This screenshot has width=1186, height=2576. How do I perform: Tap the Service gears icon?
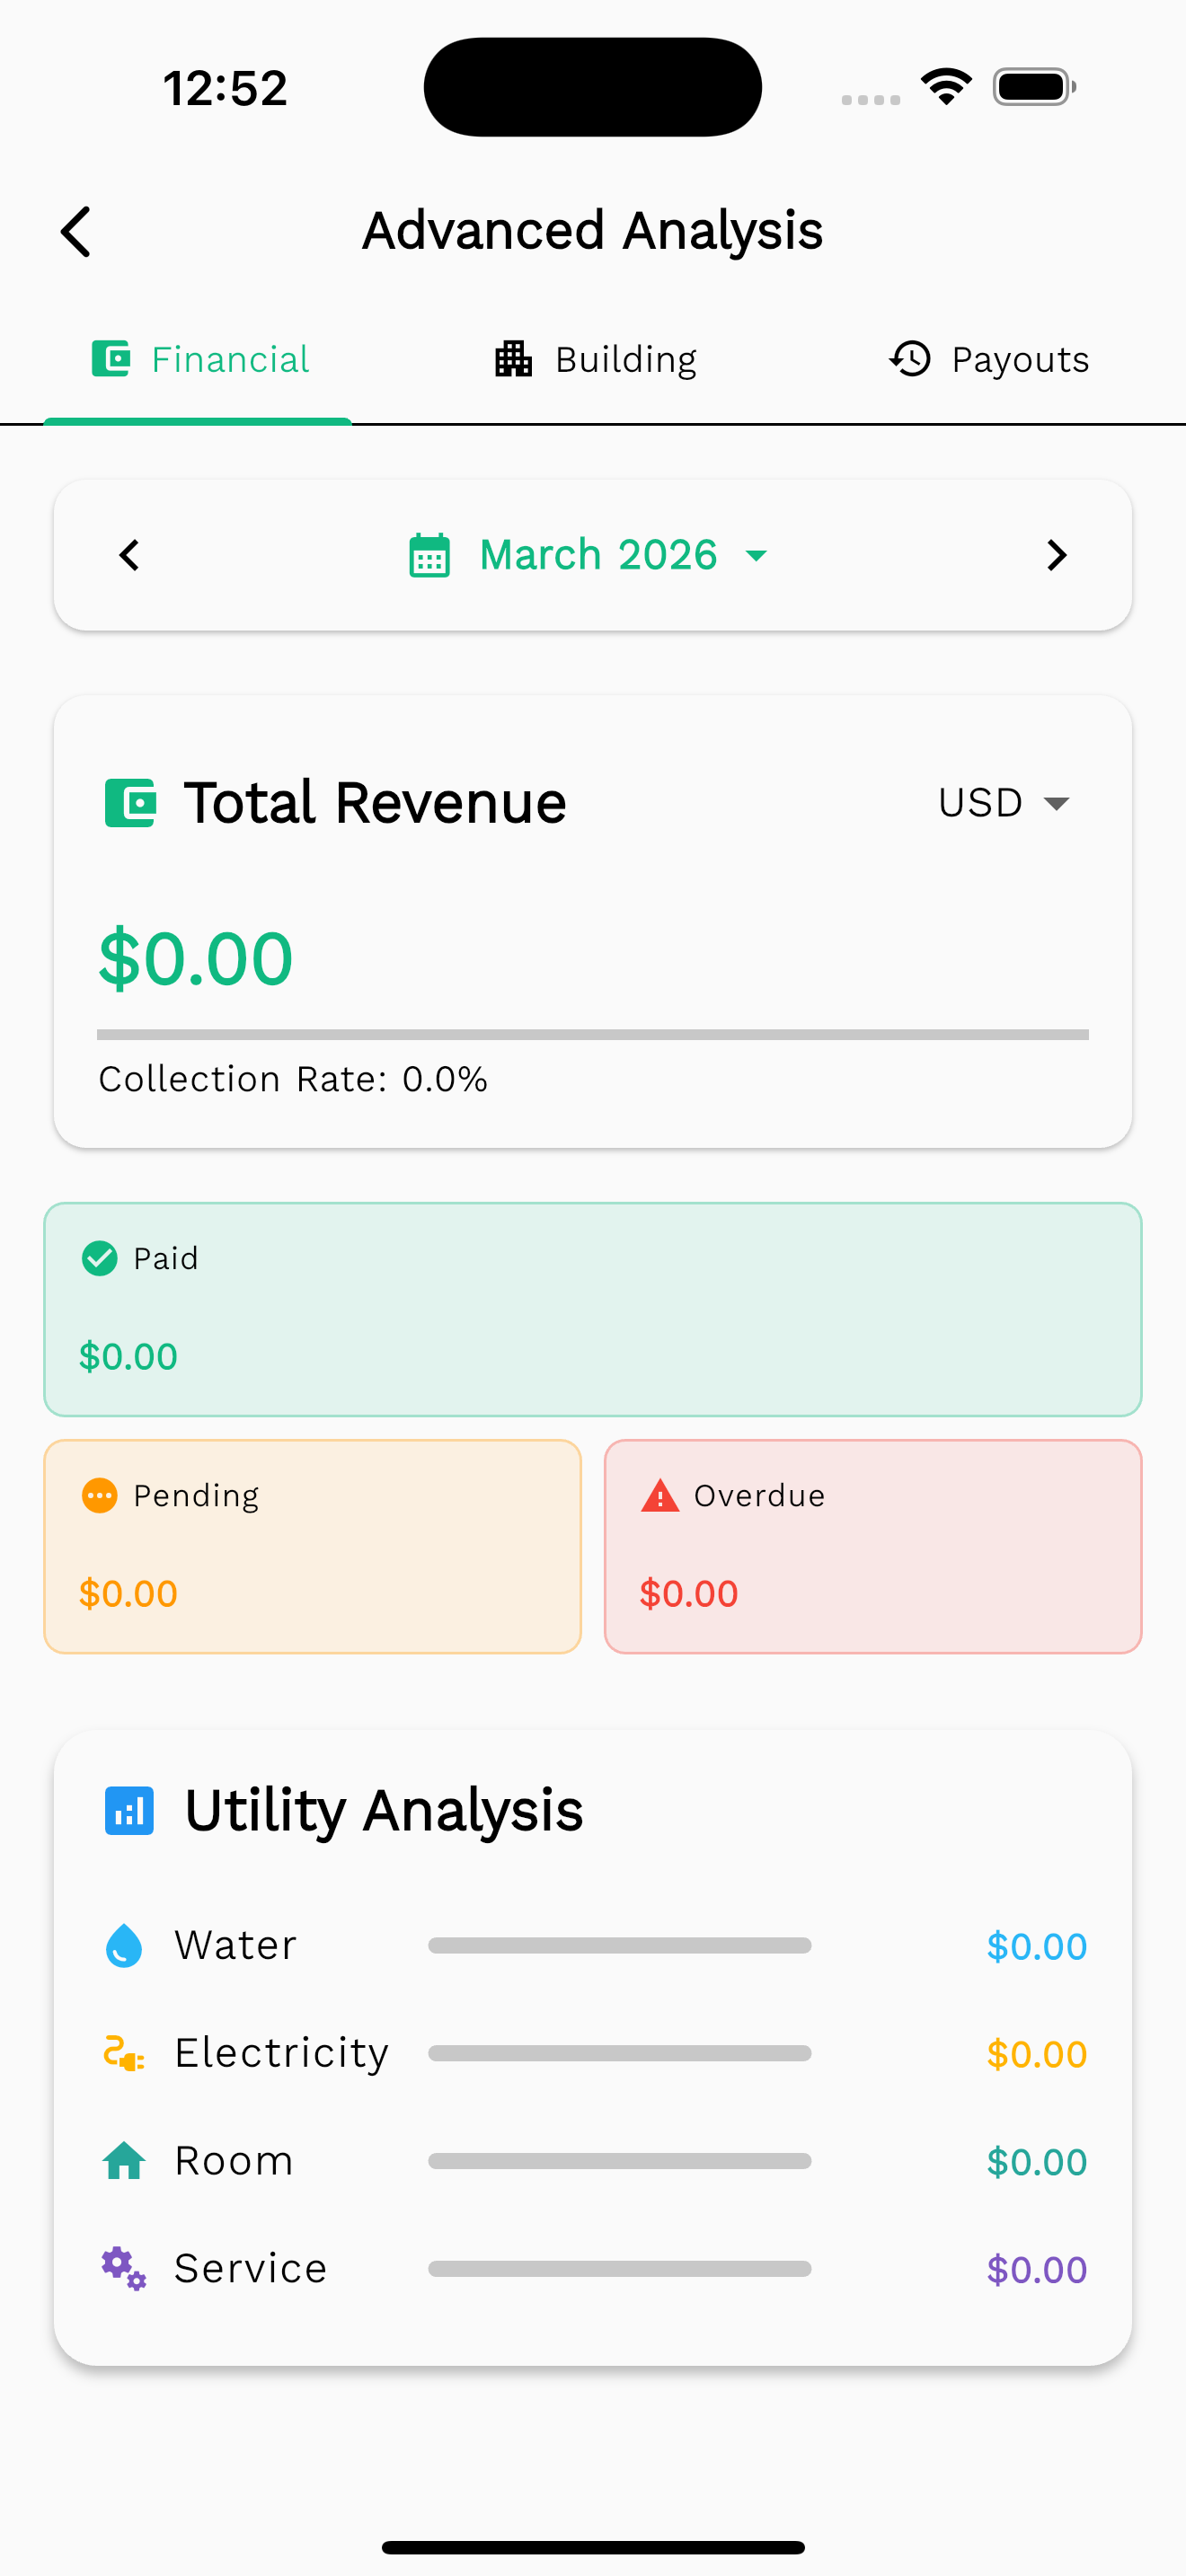(124, 2268)
